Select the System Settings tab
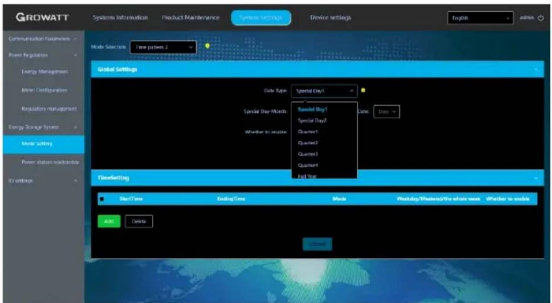 click(261, 18)
